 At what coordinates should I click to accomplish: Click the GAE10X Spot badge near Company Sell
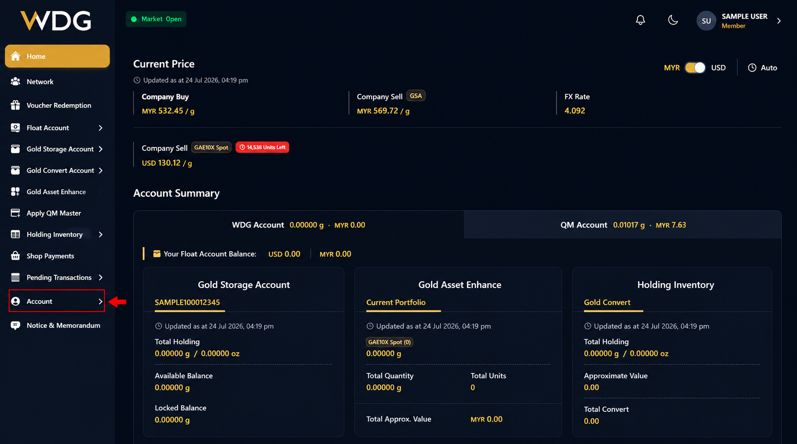pyautogui.click(x=211, y=147)
